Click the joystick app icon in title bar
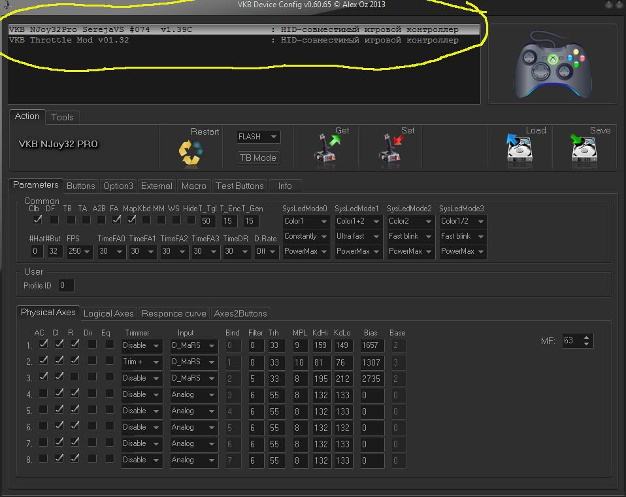This screenshot has height=497, width=626. click(7, 5)
